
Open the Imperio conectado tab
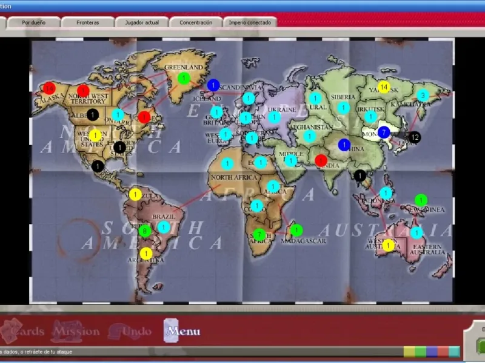pyautogui.click(x=250, y=22)
